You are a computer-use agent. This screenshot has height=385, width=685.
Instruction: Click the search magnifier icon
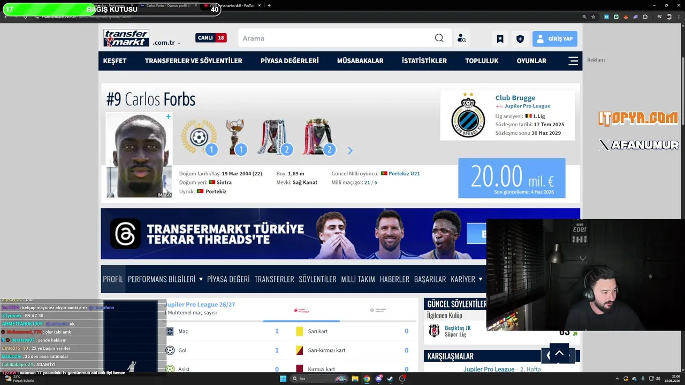[439, 38]
